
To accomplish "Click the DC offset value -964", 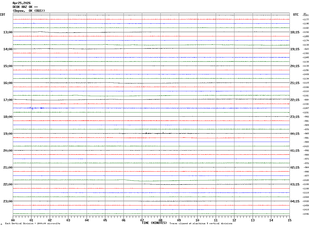I will tap(306, 168).
